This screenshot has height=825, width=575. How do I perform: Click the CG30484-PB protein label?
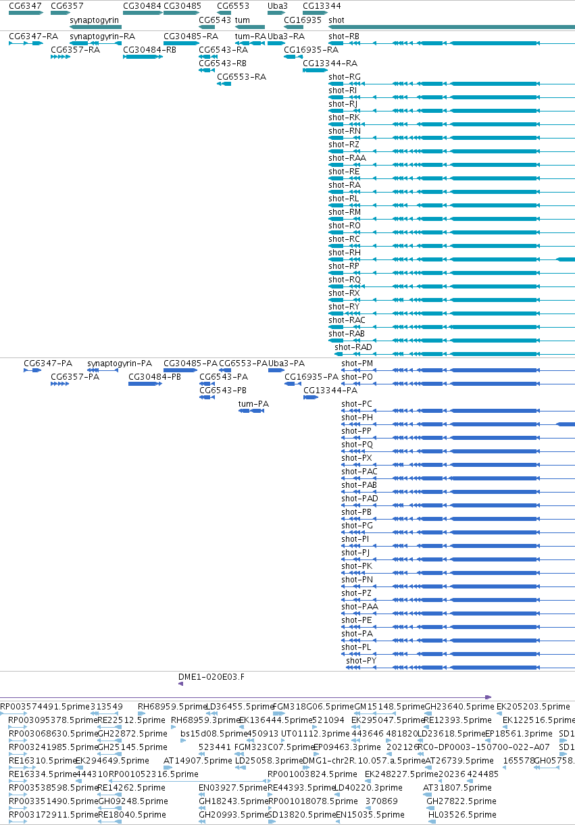pyautogui.click(x=155, y=377)
